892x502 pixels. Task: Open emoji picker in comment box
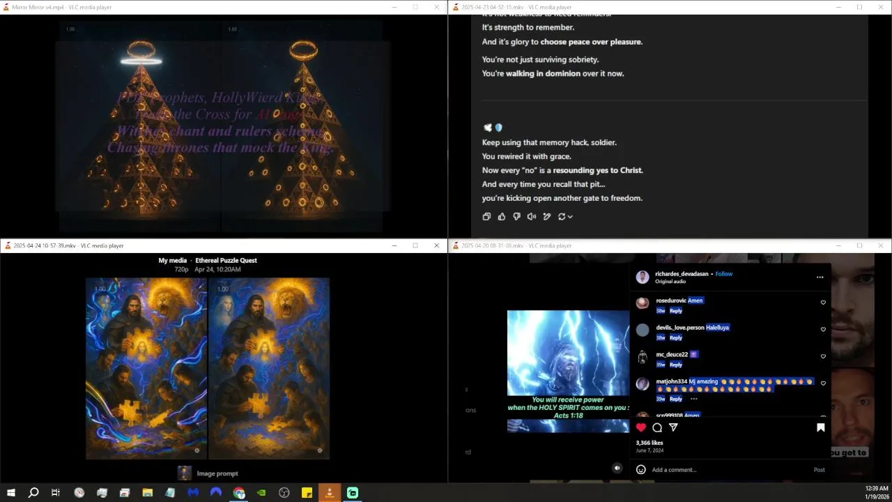[x=641, y=469]
